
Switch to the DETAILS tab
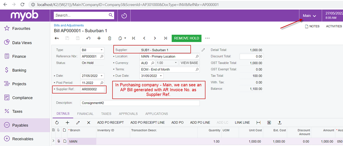click(x=63, y=114)
